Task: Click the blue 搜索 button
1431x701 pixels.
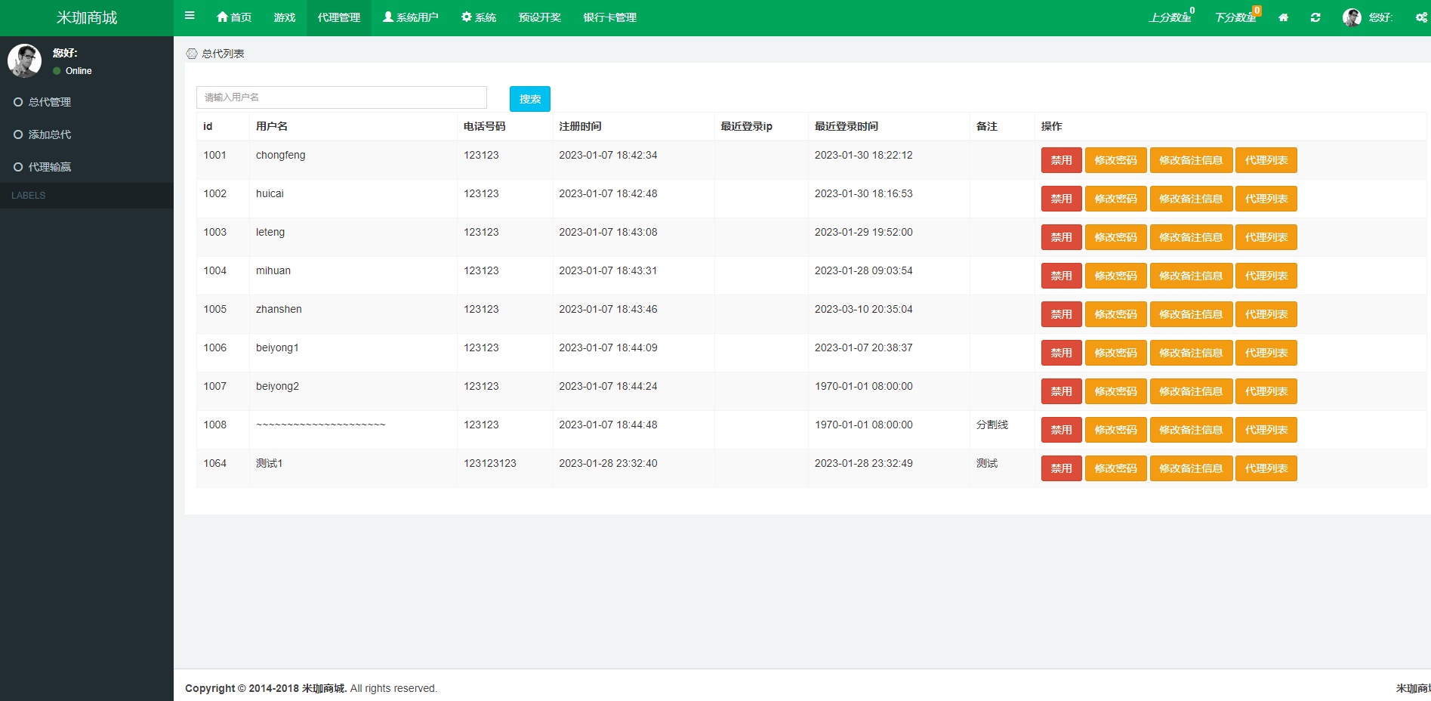Action: click(529, 99)
